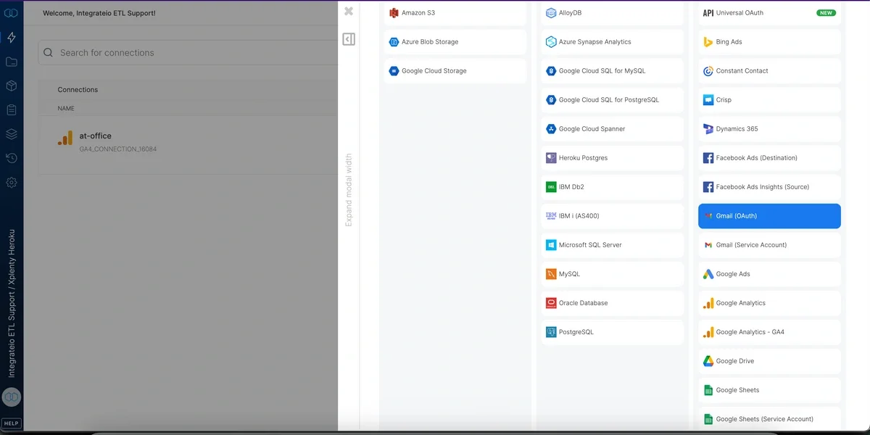Screen dimensions: 870x435
Task: Choose Constant Contact
Action: 769,71
